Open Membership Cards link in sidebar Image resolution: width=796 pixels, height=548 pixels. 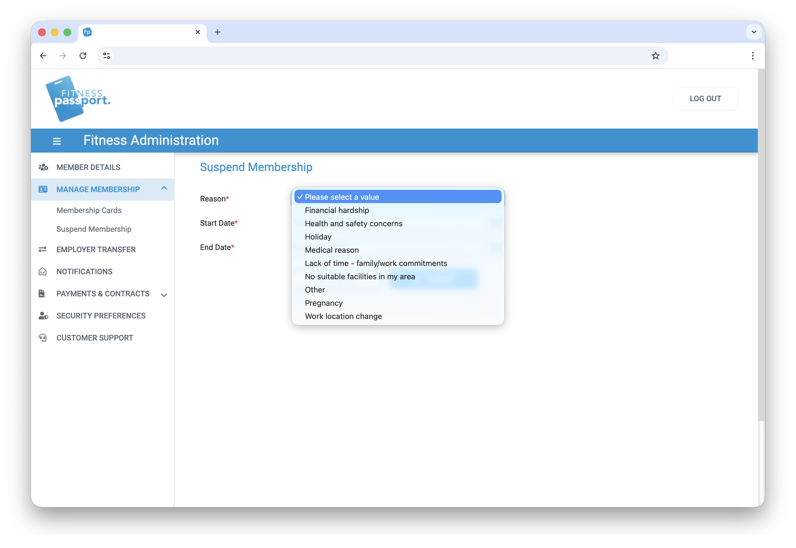point(89,210)
